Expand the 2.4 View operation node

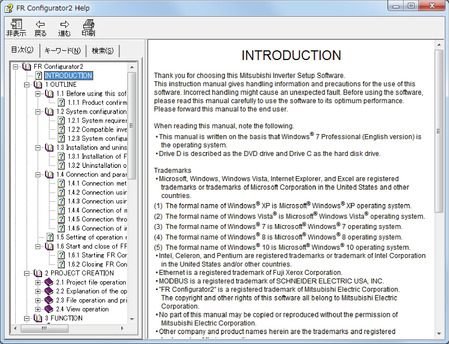click(38, 309)
